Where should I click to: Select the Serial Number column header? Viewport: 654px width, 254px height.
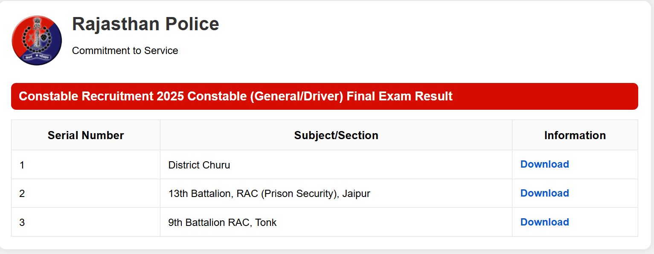(x=86, y=135)
